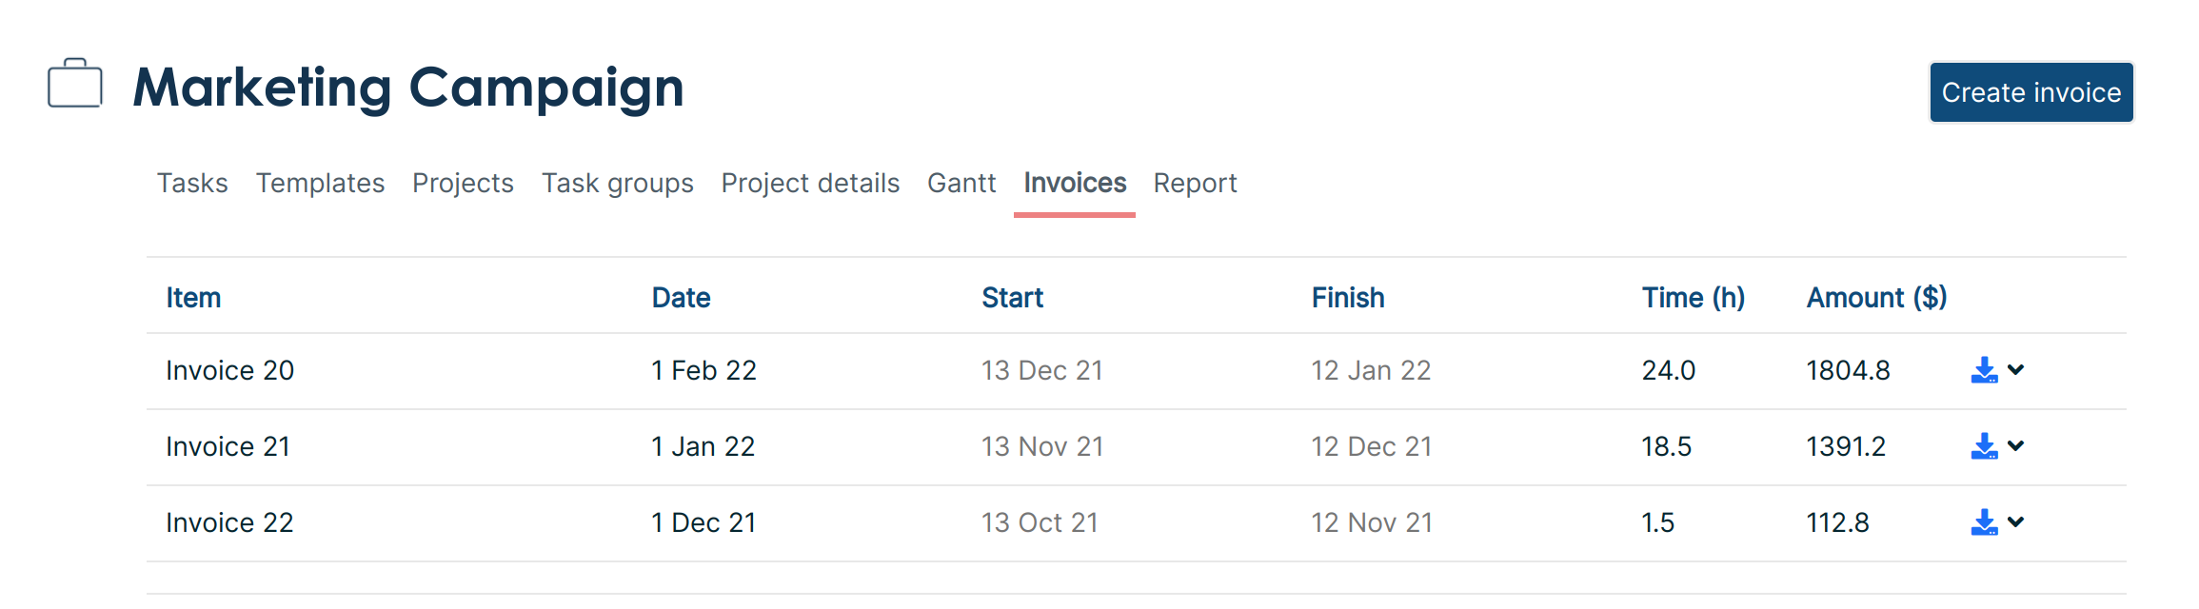The width and height of the screenshot is (2199, 609).
Task: Download Invoice 22 file
Action: (x=1984, y=522)
